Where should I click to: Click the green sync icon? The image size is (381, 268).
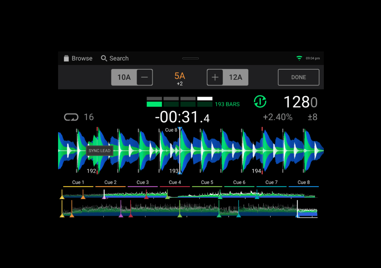click(x=260, y=102)
